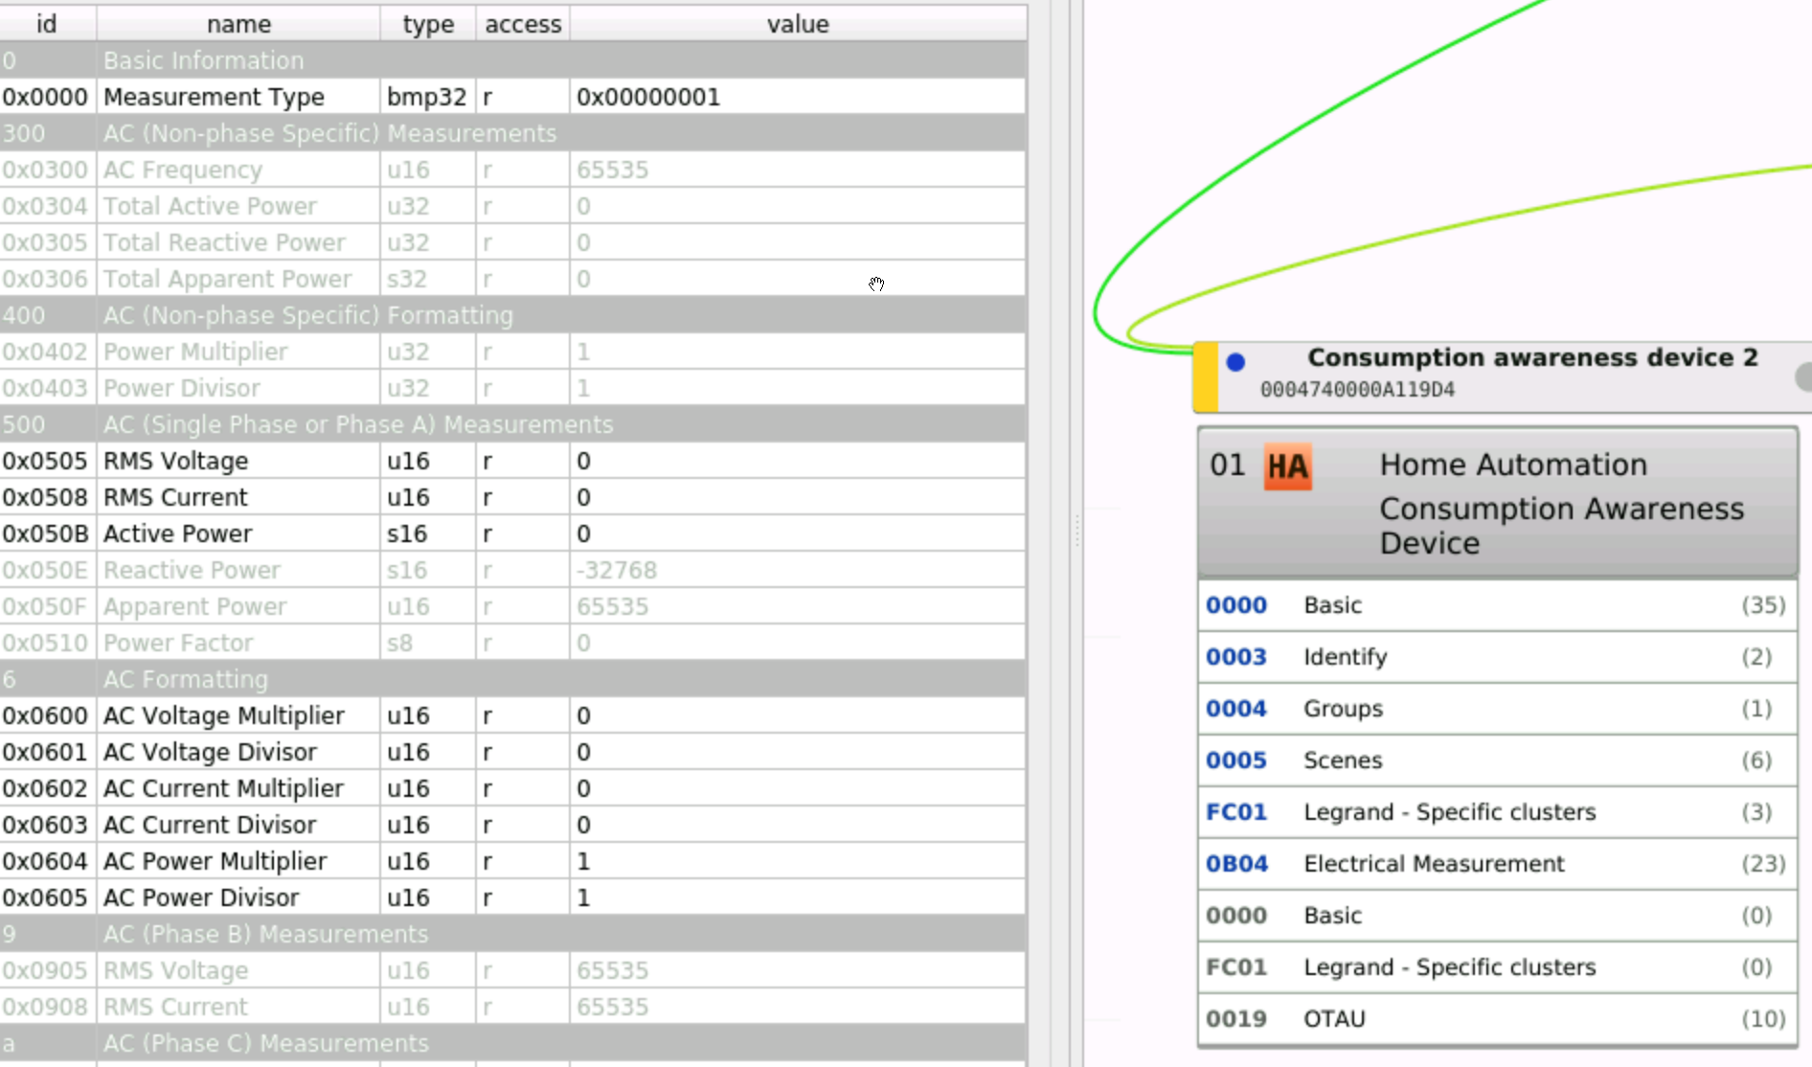Select the AC Power Multiplier row

click(513, 861)
